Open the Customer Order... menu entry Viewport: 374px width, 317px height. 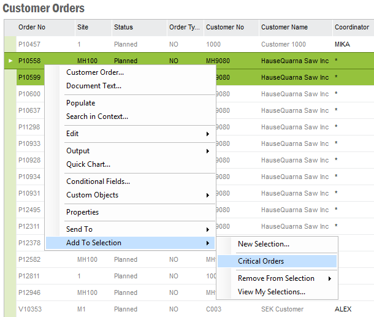pyautogui.click(x=95, y=72)
